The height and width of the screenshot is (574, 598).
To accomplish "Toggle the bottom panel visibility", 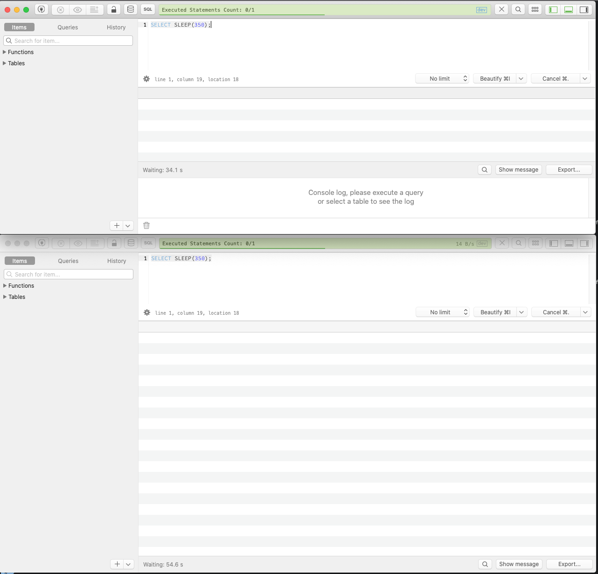I will [568, 9].
